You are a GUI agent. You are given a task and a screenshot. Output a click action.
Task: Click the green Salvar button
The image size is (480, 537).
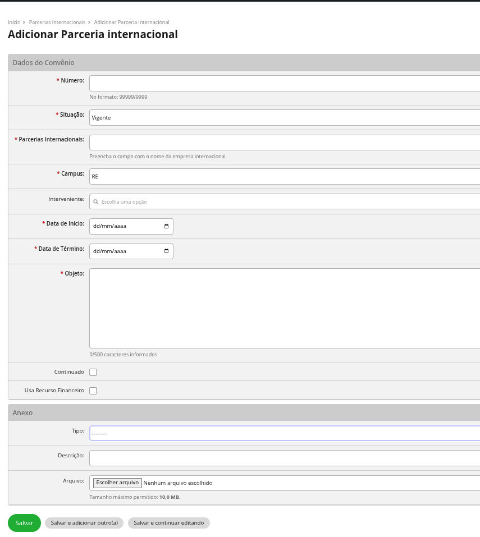[24, 523]
